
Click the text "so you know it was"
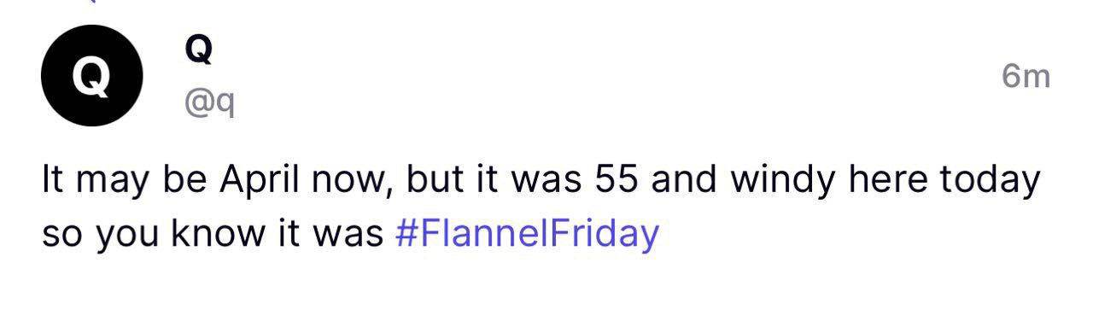(213, 233)
